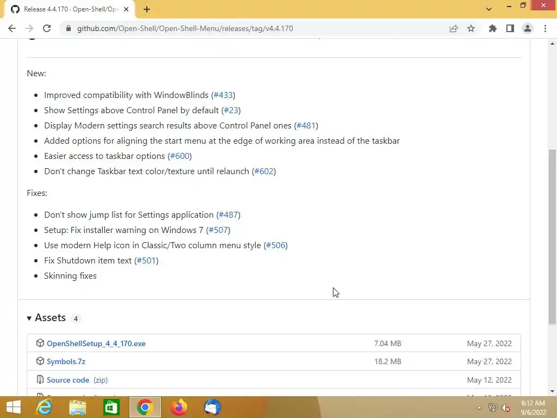Open File Explorer from taskbar
The image size is (557, 418).
tap(77, 407)
